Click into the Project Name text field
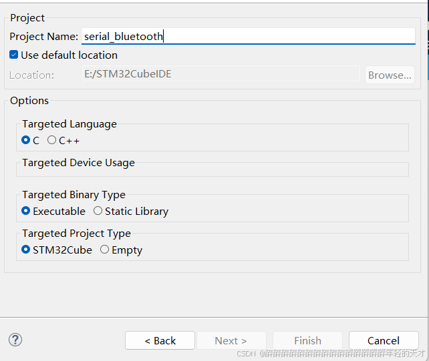The width and height of the screenshot is (429, 361). tap(249, 36)
